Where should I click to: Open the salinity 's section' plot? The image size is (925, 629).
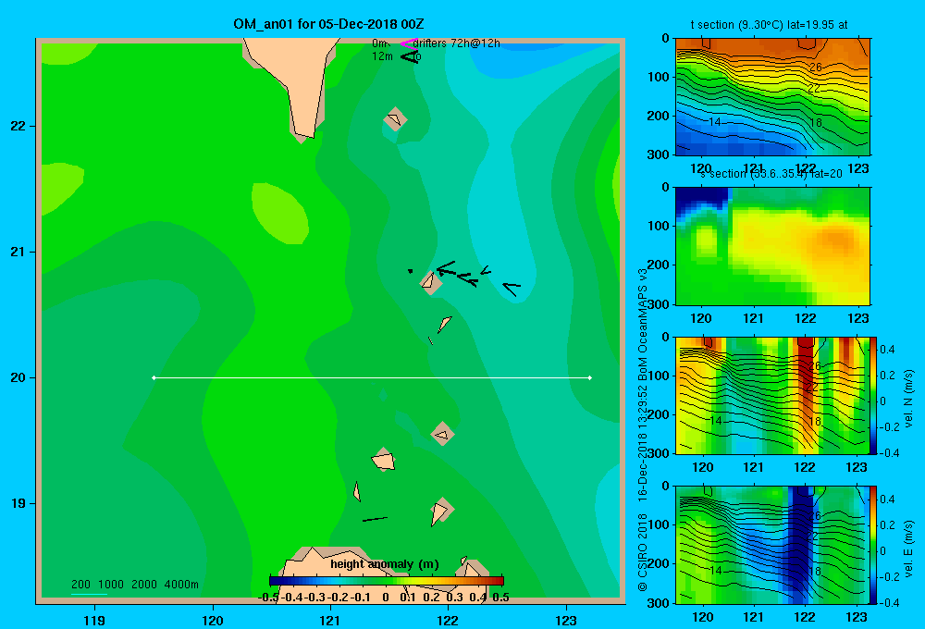point(772,246)
